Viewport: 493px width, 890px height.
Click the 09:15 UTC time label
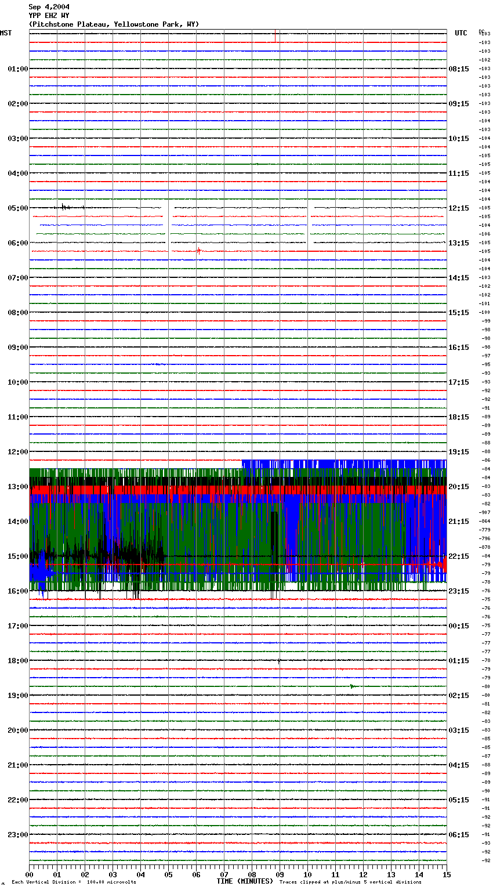(459, 104)
